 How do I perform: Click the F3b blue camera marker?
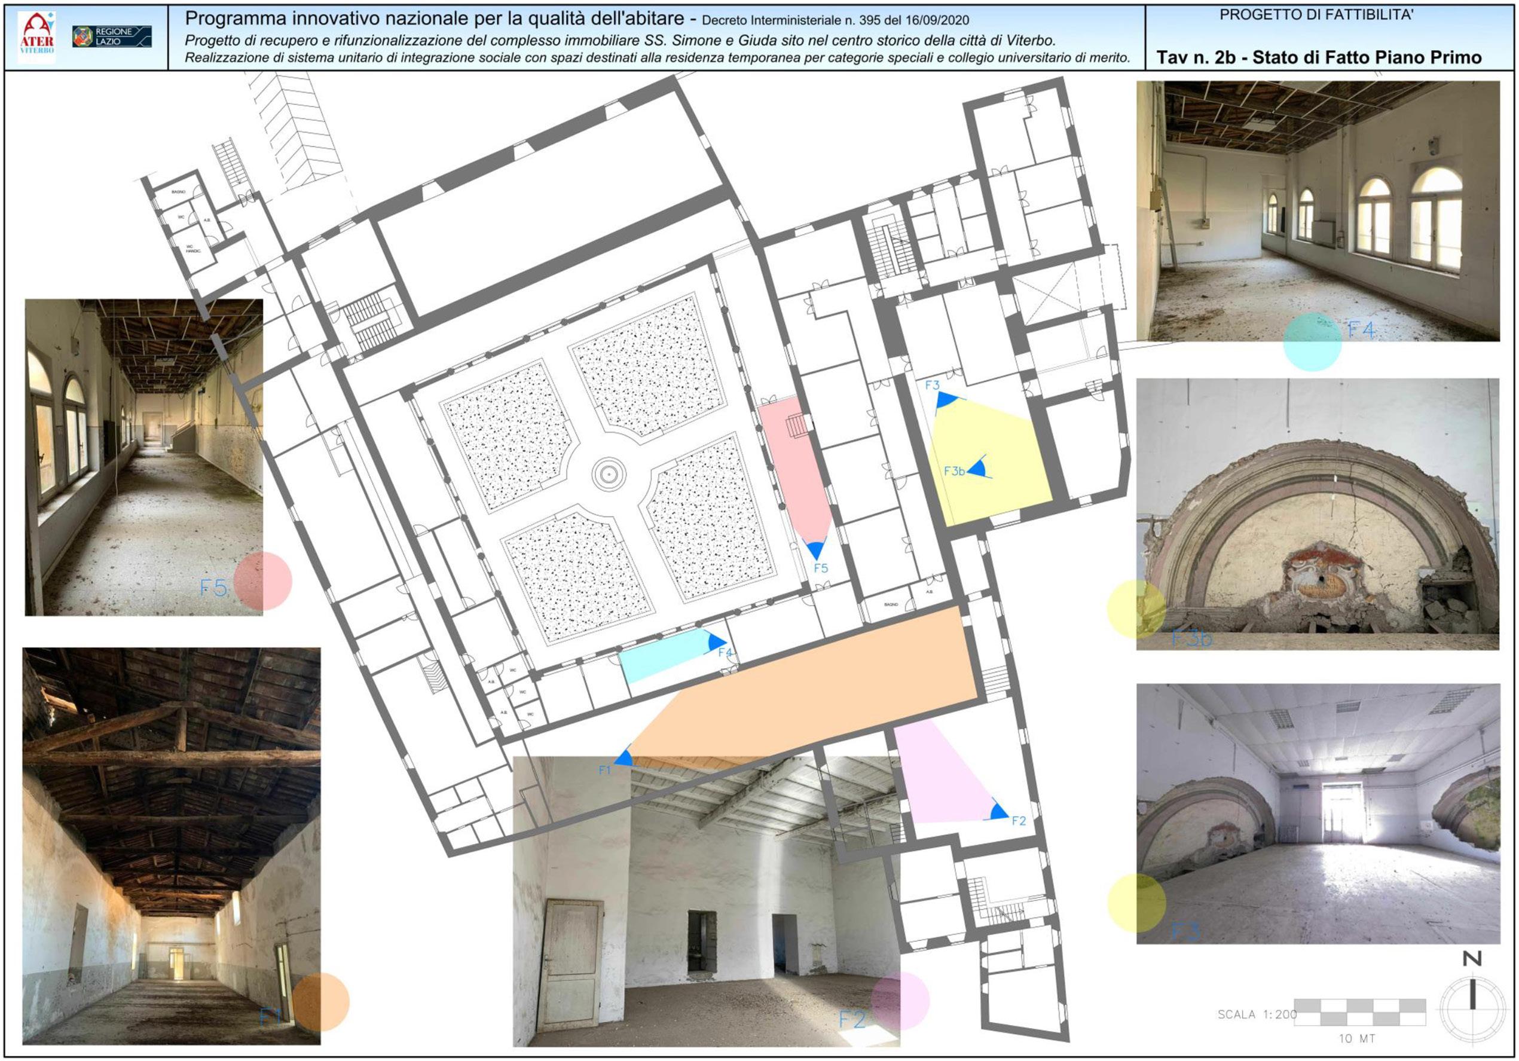pyautogui.click(x=979, y=468)
